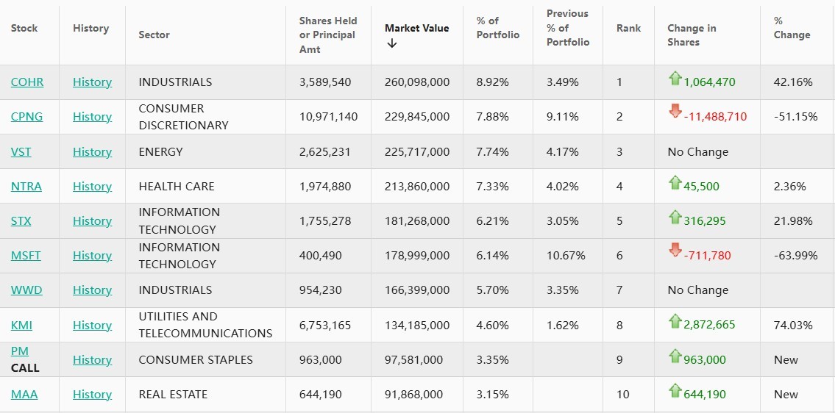Click the green arrow in PM CALL row
The width and height of the screenshot is (835, 413).
pos(675,356)
